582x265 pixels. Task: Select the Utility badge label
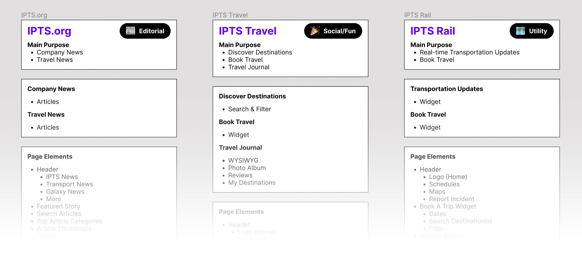(538, 31)
